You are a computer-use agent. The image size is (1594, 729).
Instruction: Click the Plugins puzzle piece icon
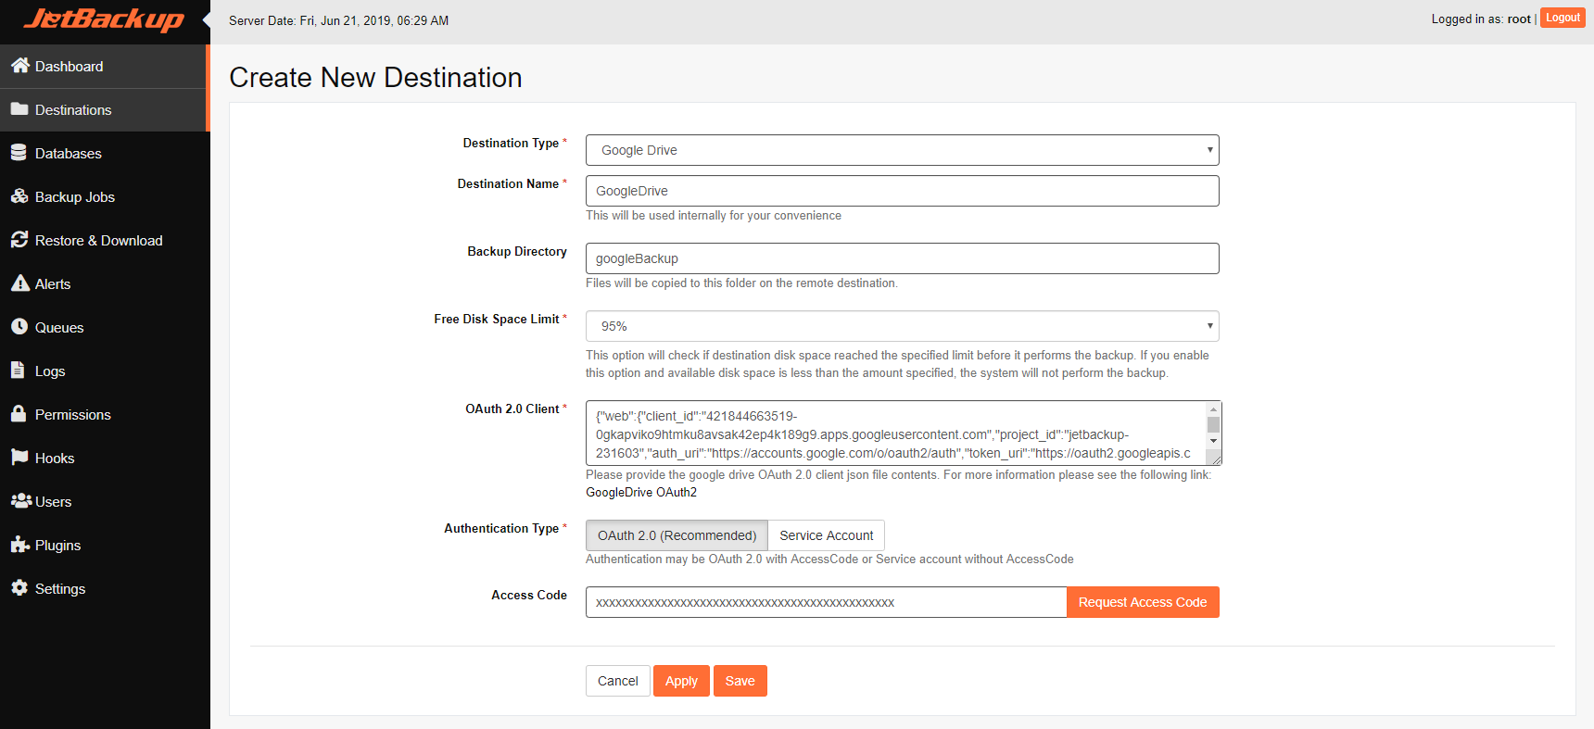coord(19,544)
